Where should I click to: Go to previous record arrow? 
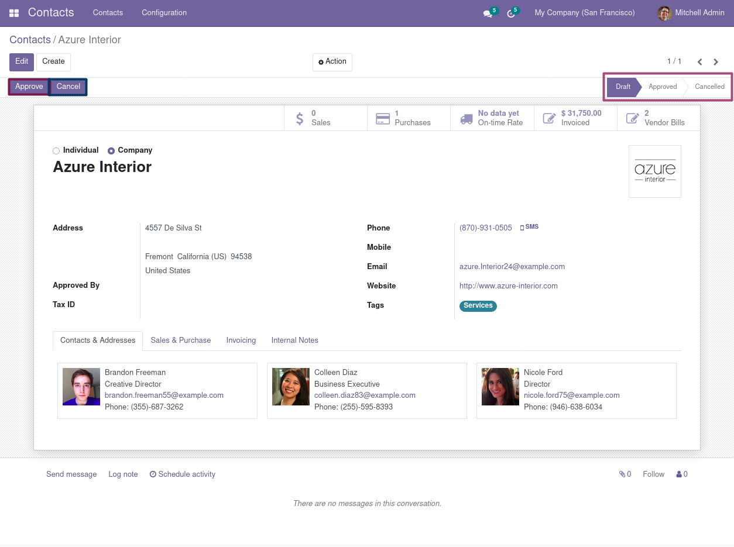[699, 62]
